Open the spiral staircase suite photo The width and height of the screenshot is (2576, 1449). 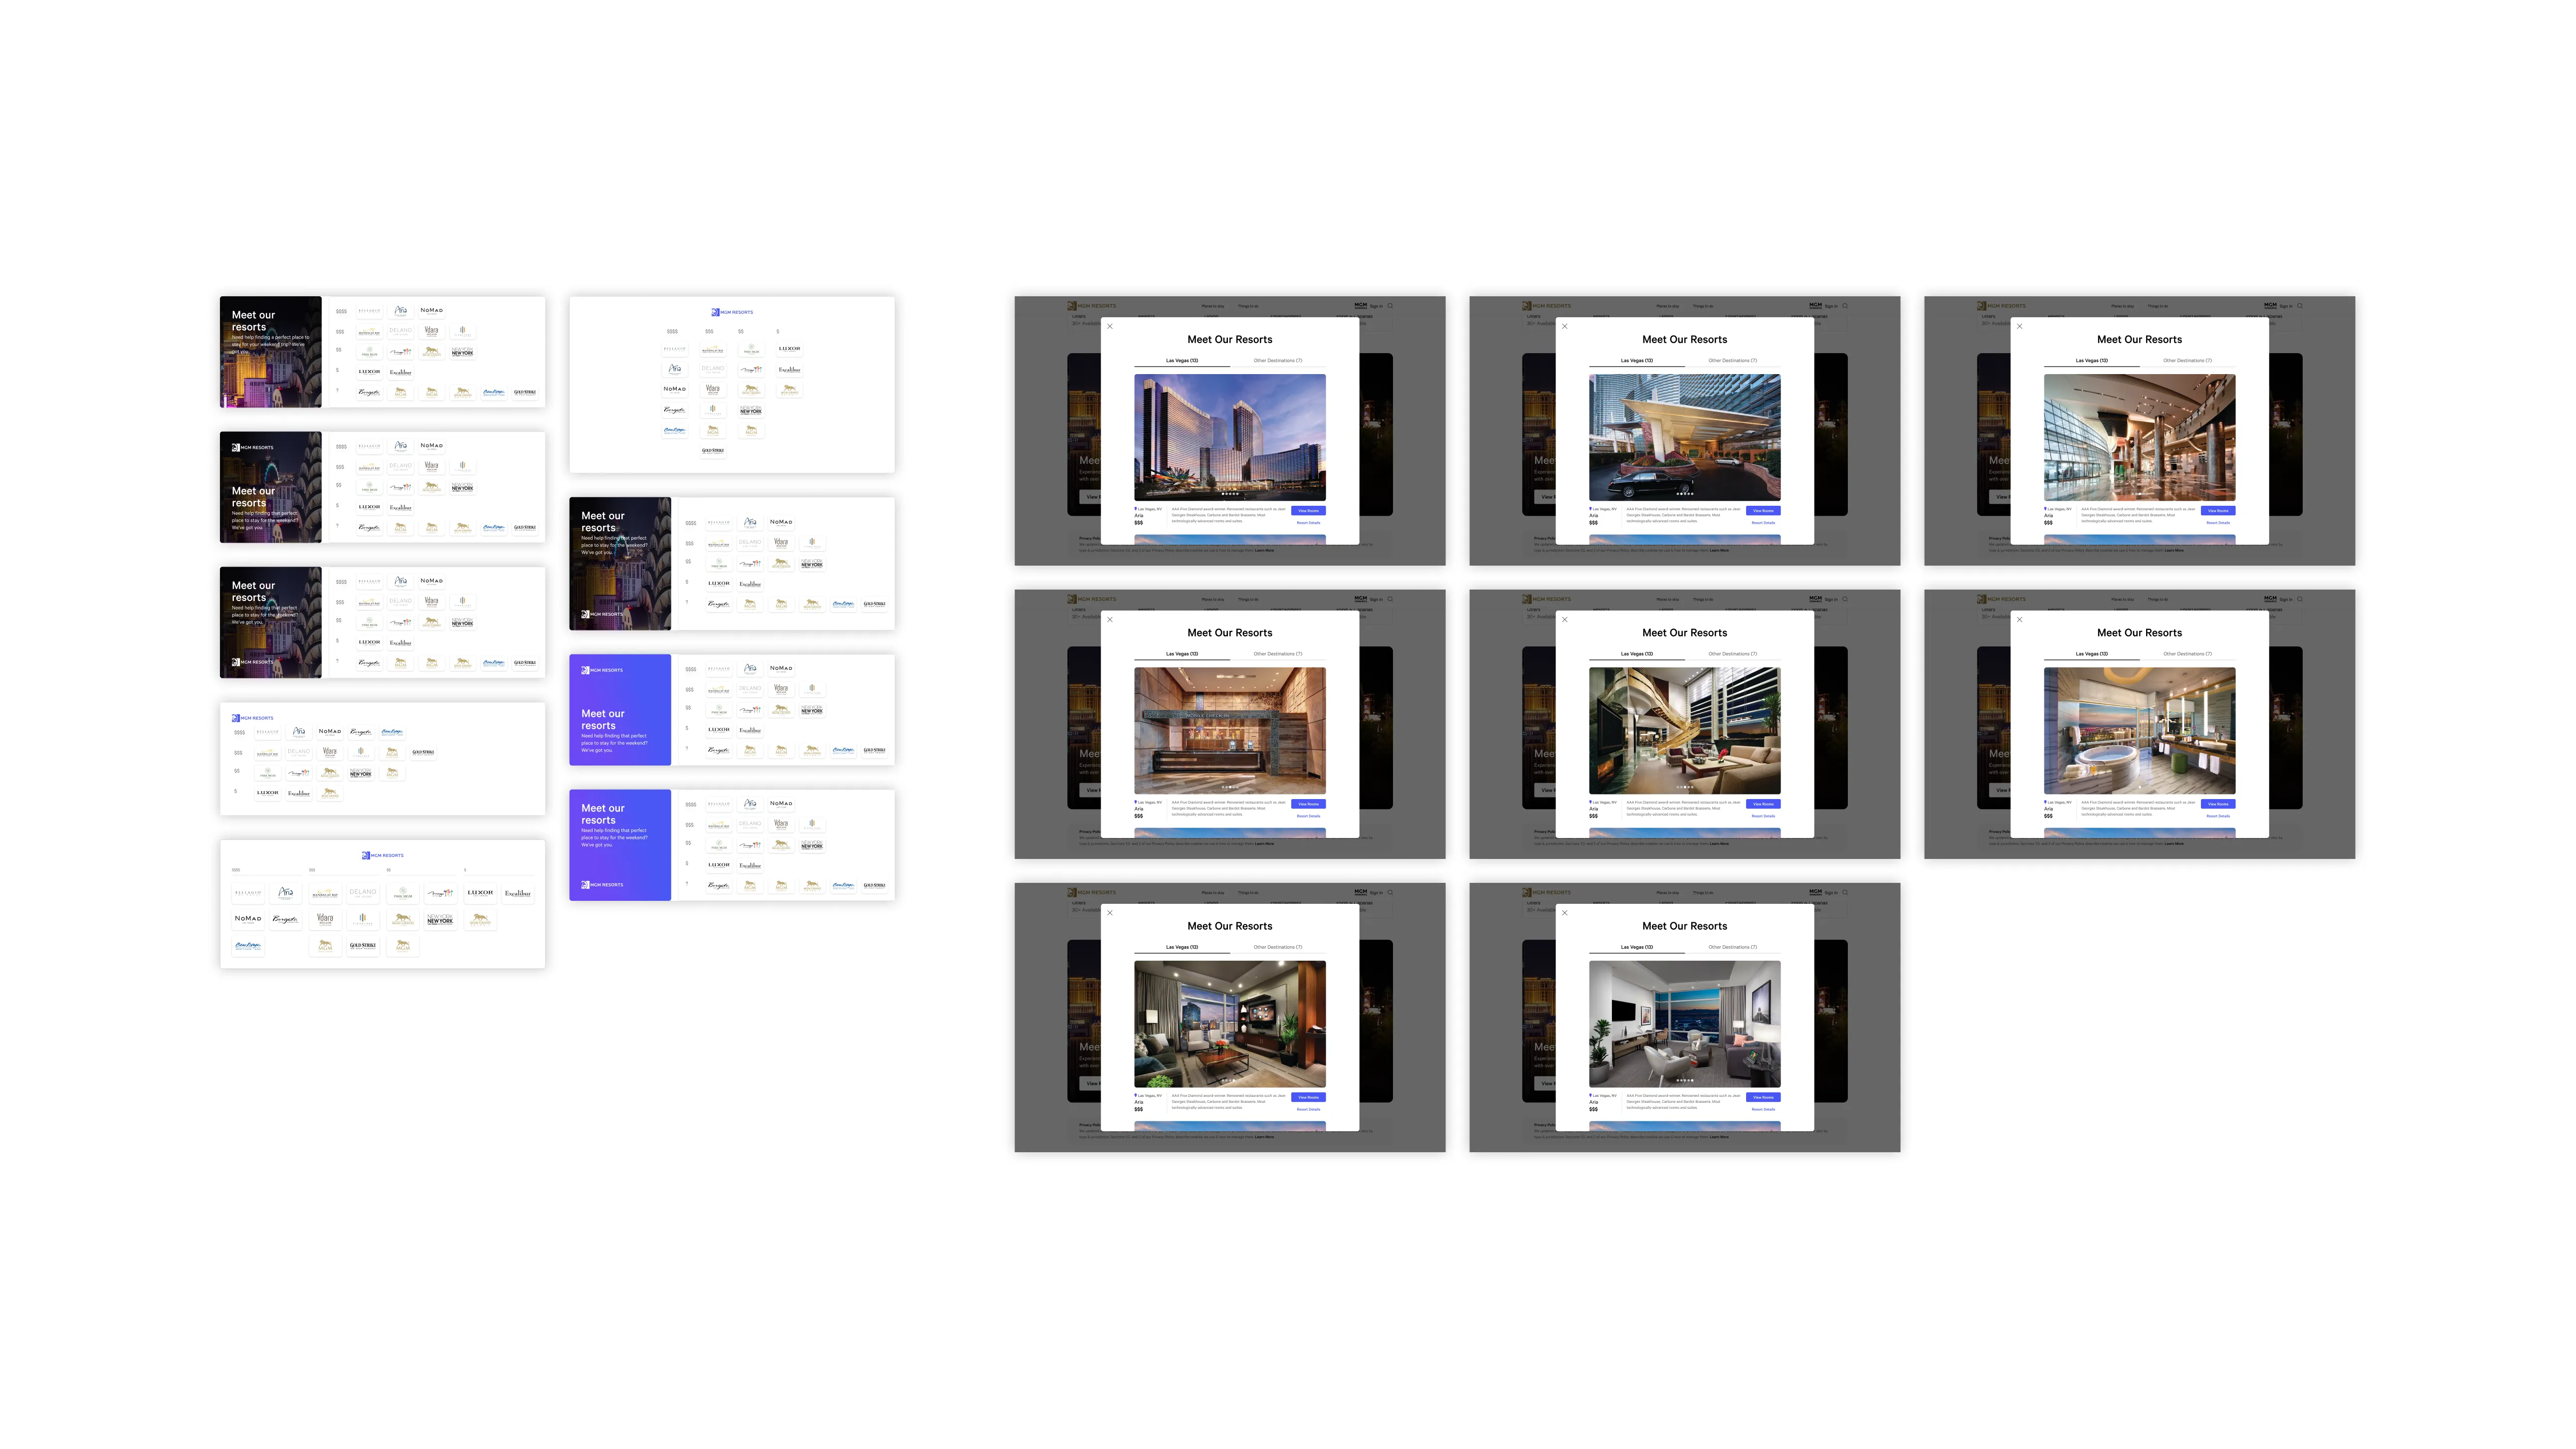click(1685, 730)
